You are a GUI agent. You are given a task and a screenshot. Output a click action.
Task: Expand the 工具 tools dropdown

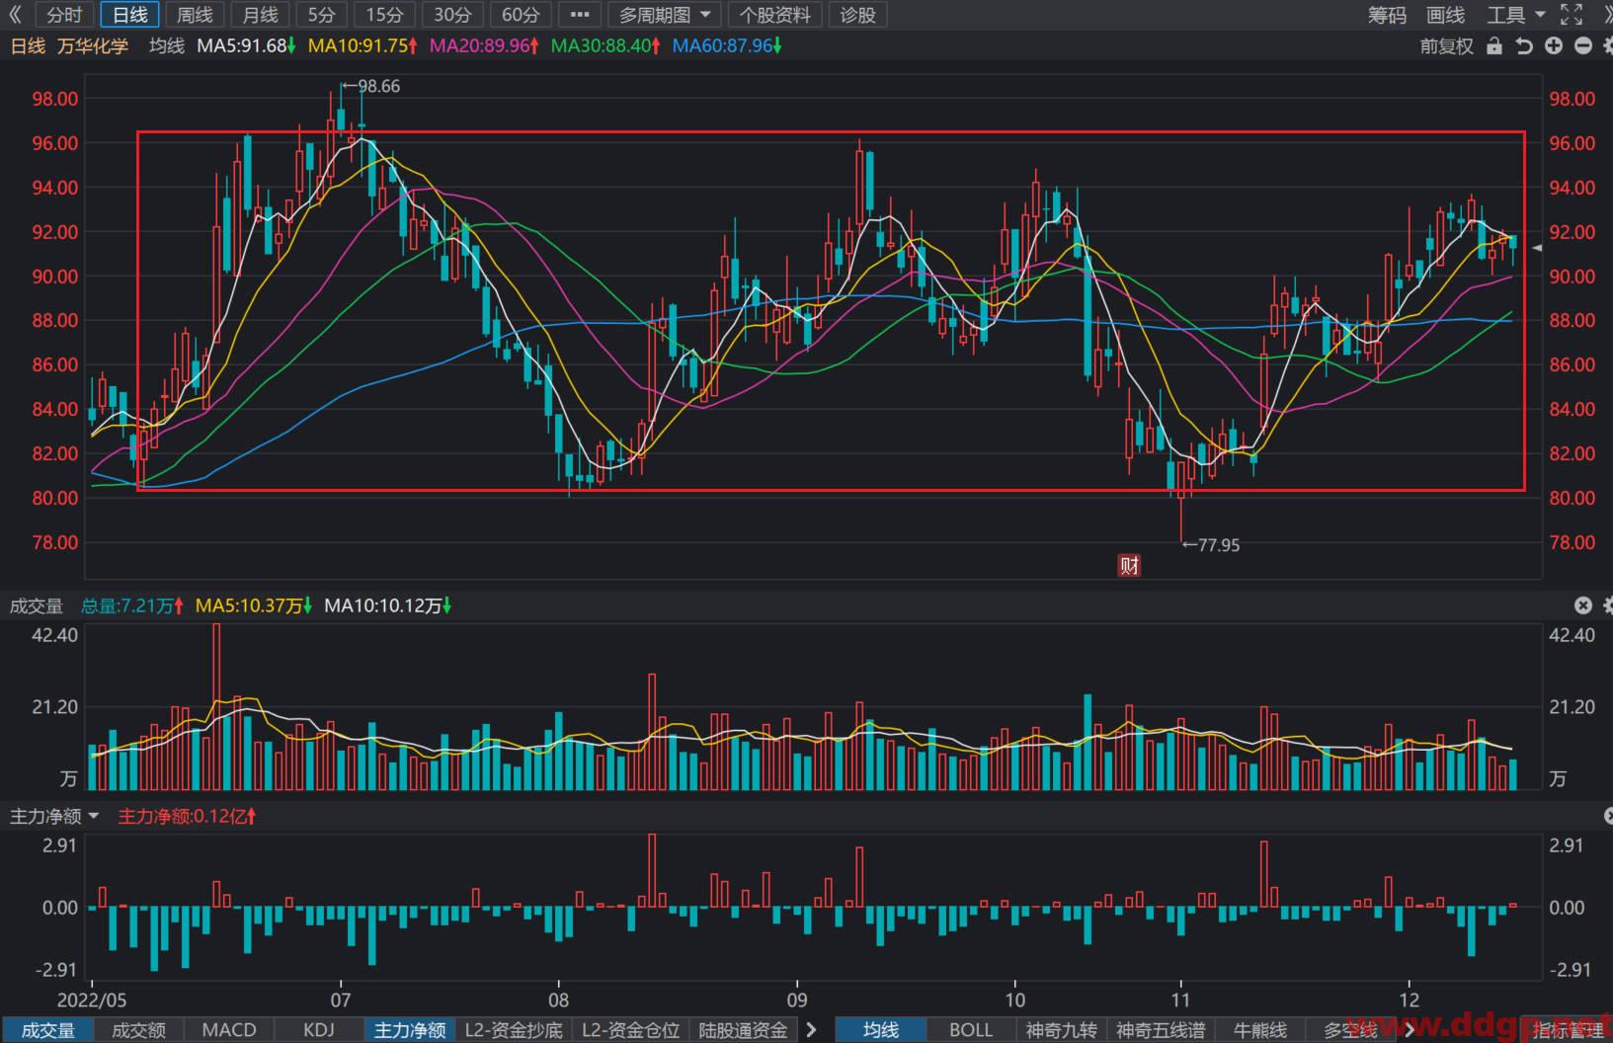[x=1516, y=15]
